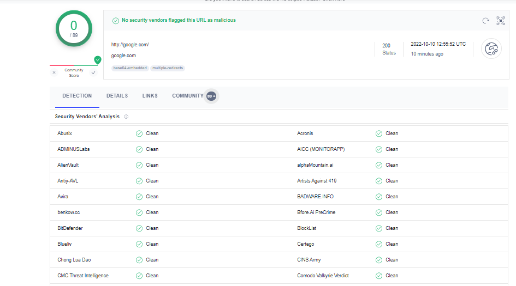
Task: Switch to the DETAILS tab
Action: pos(117,96)
